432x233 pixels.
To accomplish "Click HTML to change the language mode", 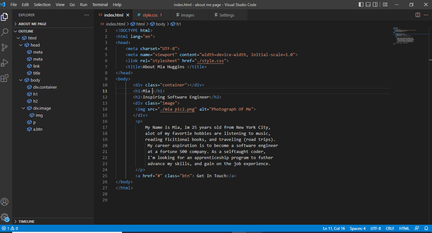I will tap(404, 228).
